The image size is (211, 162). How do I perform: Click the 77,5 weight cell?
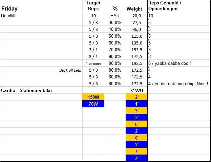tap(136, 22)
